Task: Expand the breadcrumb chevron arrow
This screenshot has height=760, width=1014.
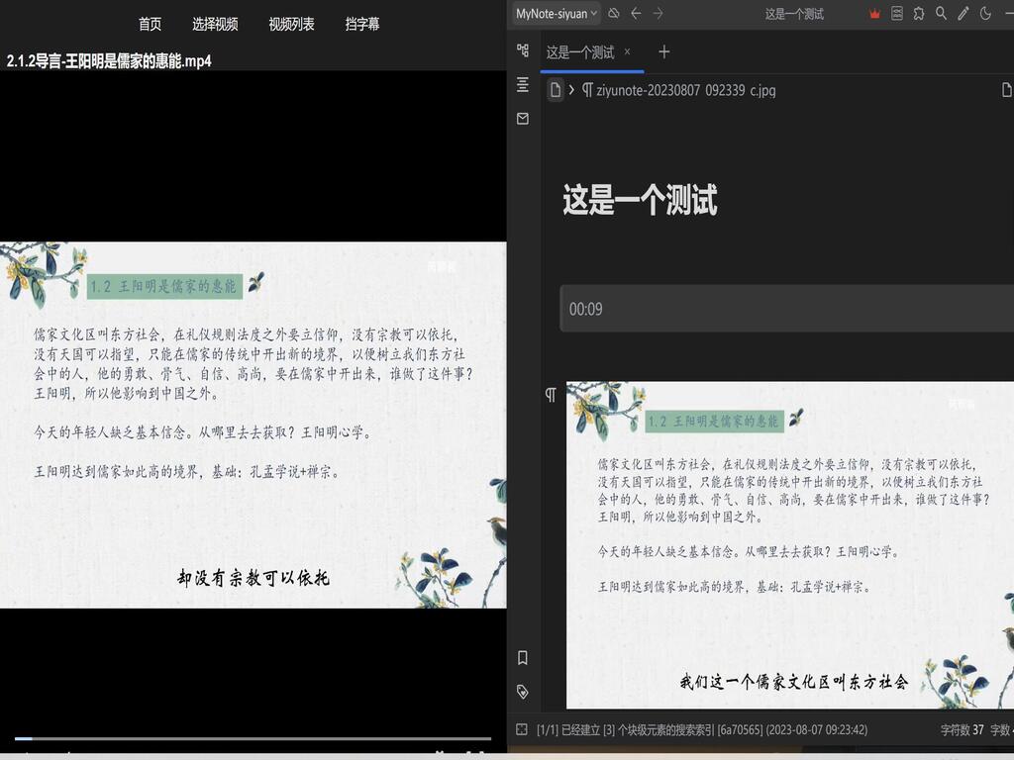Action: tap(571, 90)
